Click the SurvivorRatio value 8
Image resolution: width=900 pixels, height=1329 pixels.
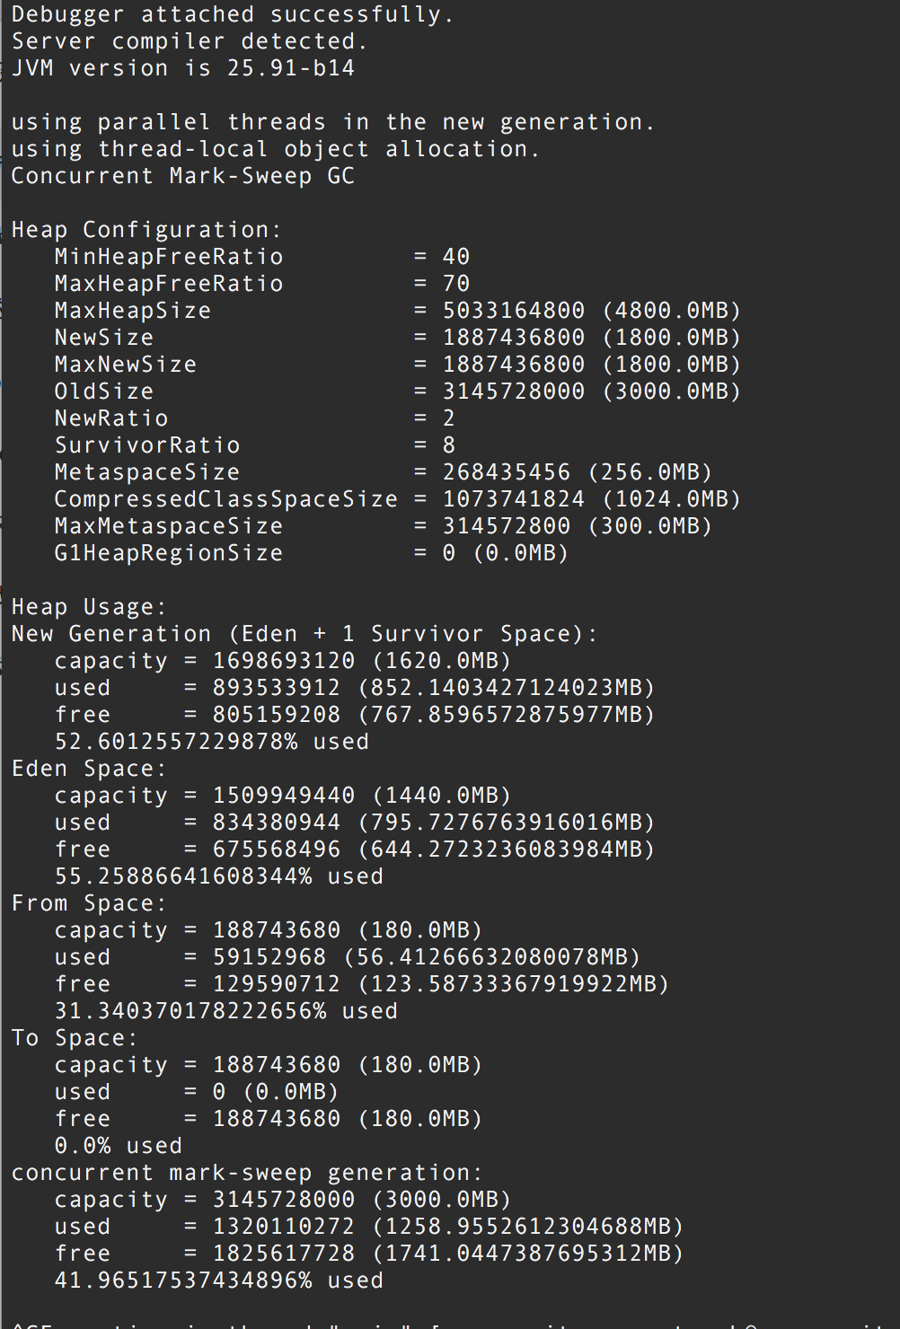pyautogui.click(x=449, y=445)
